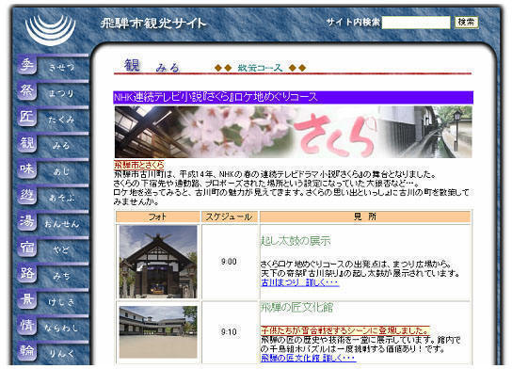The width and height of the screenshot is (512, 369).
Task: Click the スケジュール column header
Action: coord(230,217)
